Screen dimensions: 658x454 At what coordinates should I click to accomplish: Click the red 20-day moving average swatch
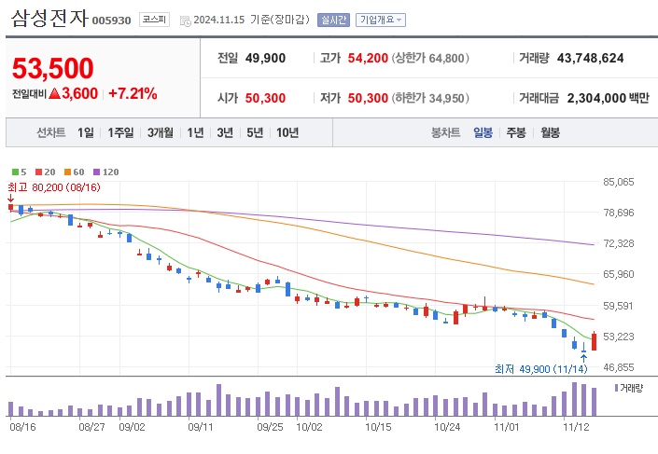39,172
